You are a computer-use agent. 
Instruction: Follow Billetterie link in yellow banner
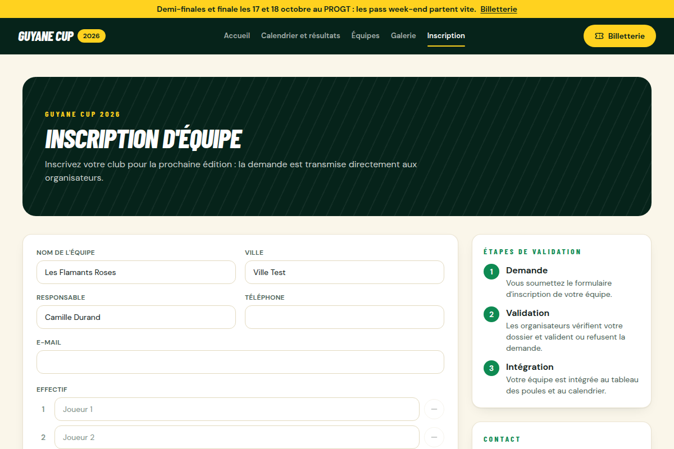499,9
